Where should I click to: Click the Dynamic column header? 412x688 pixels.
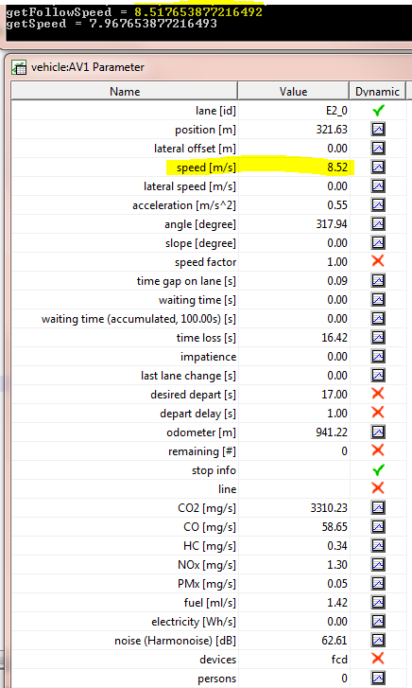(x=377, y=91)
